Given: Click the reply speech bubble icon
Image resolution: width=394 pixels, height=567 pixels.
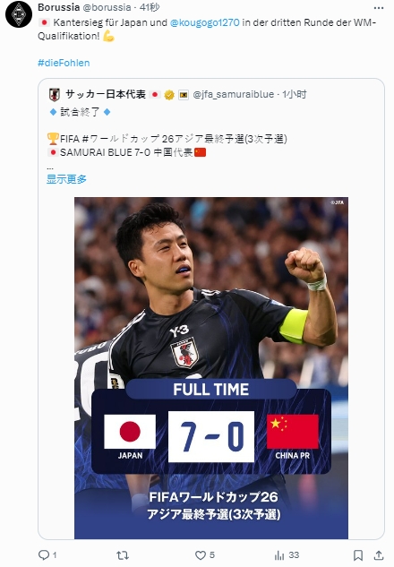Looking at the screenshot, I should (x=44, y=554).
